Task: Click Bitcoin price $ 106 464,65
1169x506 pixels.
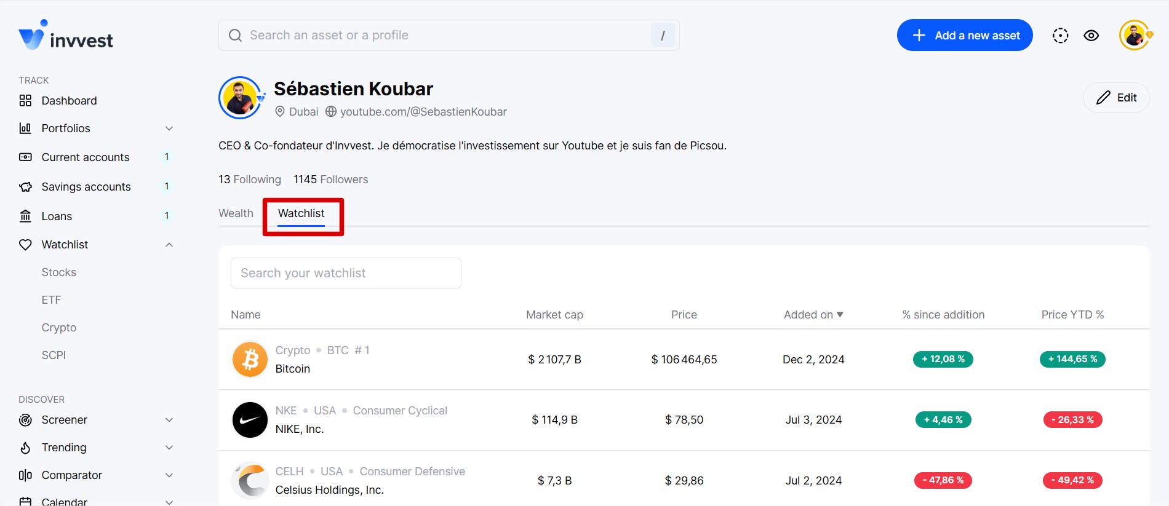Action: (684, 360)
